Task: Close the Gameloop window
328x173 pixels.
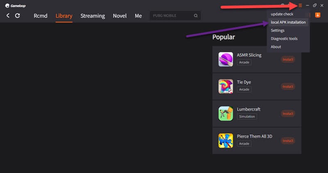Action: click(322, 5)
